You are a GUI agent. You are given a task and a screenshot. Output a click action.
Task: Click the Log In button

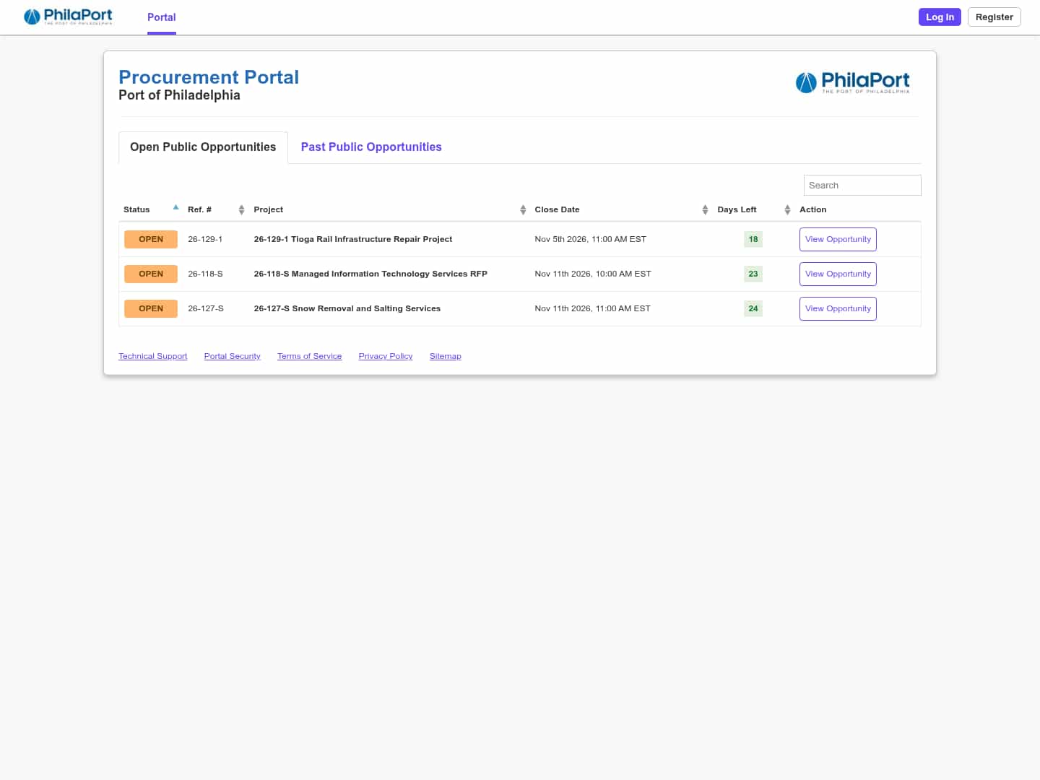[x=940, y=17]
